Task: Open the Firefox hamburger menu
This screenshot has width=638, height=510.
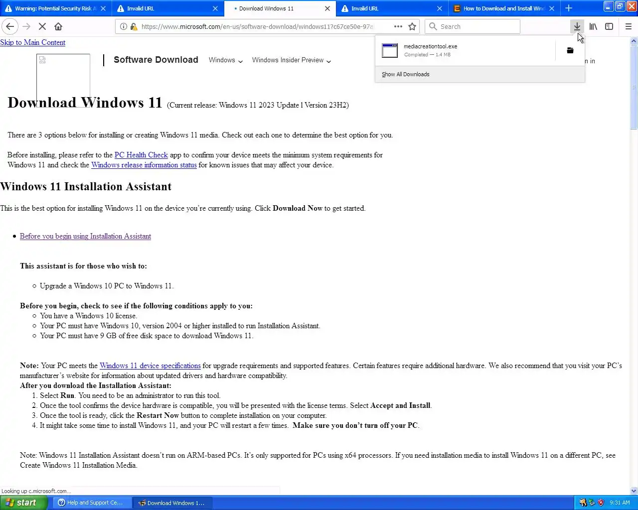Action: [629, 26]
